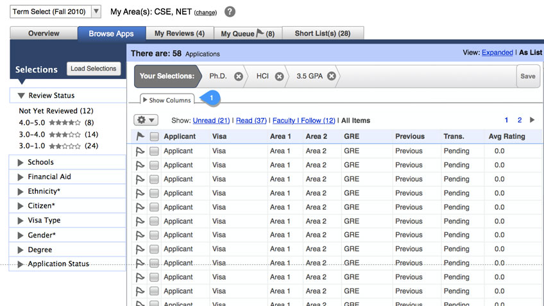Image resolution: width=544 pixels, height=306 pixels.
Task: Filter by Unread (21) link
Action: point(211,121)
